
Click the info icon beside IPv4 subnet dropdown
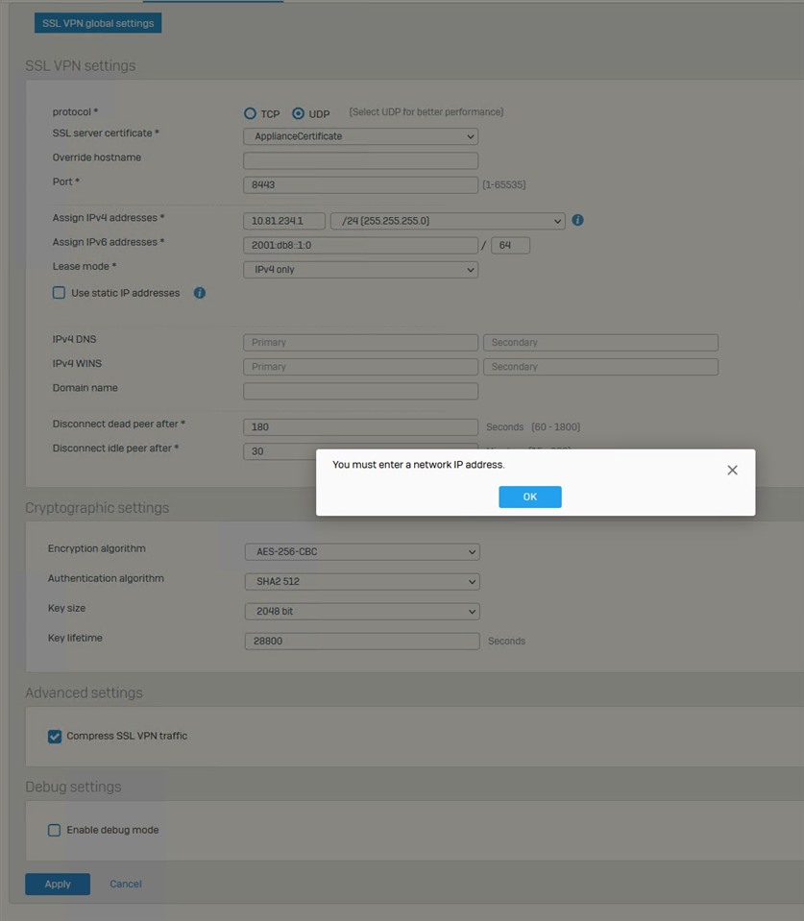[578, 220]
